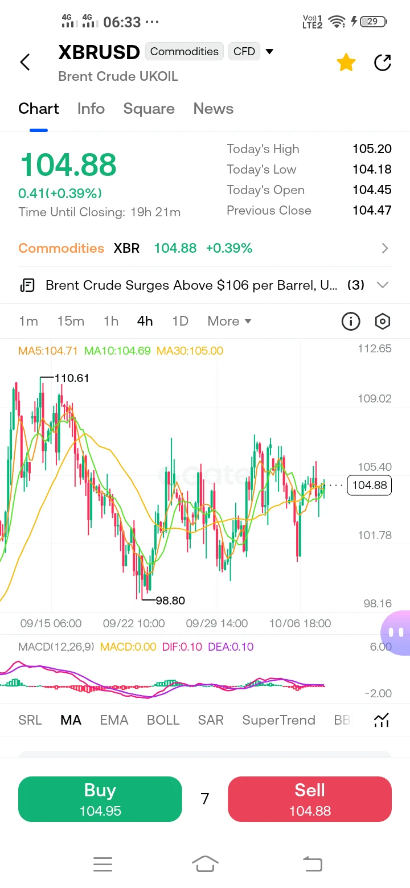Enable the BOLL indicator
Screen dimensions: 410x888
tap(163, 720)
